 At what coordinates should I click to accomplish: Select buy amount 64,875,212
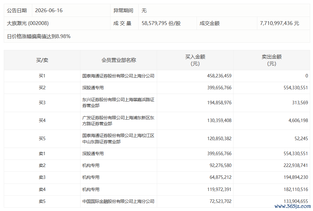point(220,177)
